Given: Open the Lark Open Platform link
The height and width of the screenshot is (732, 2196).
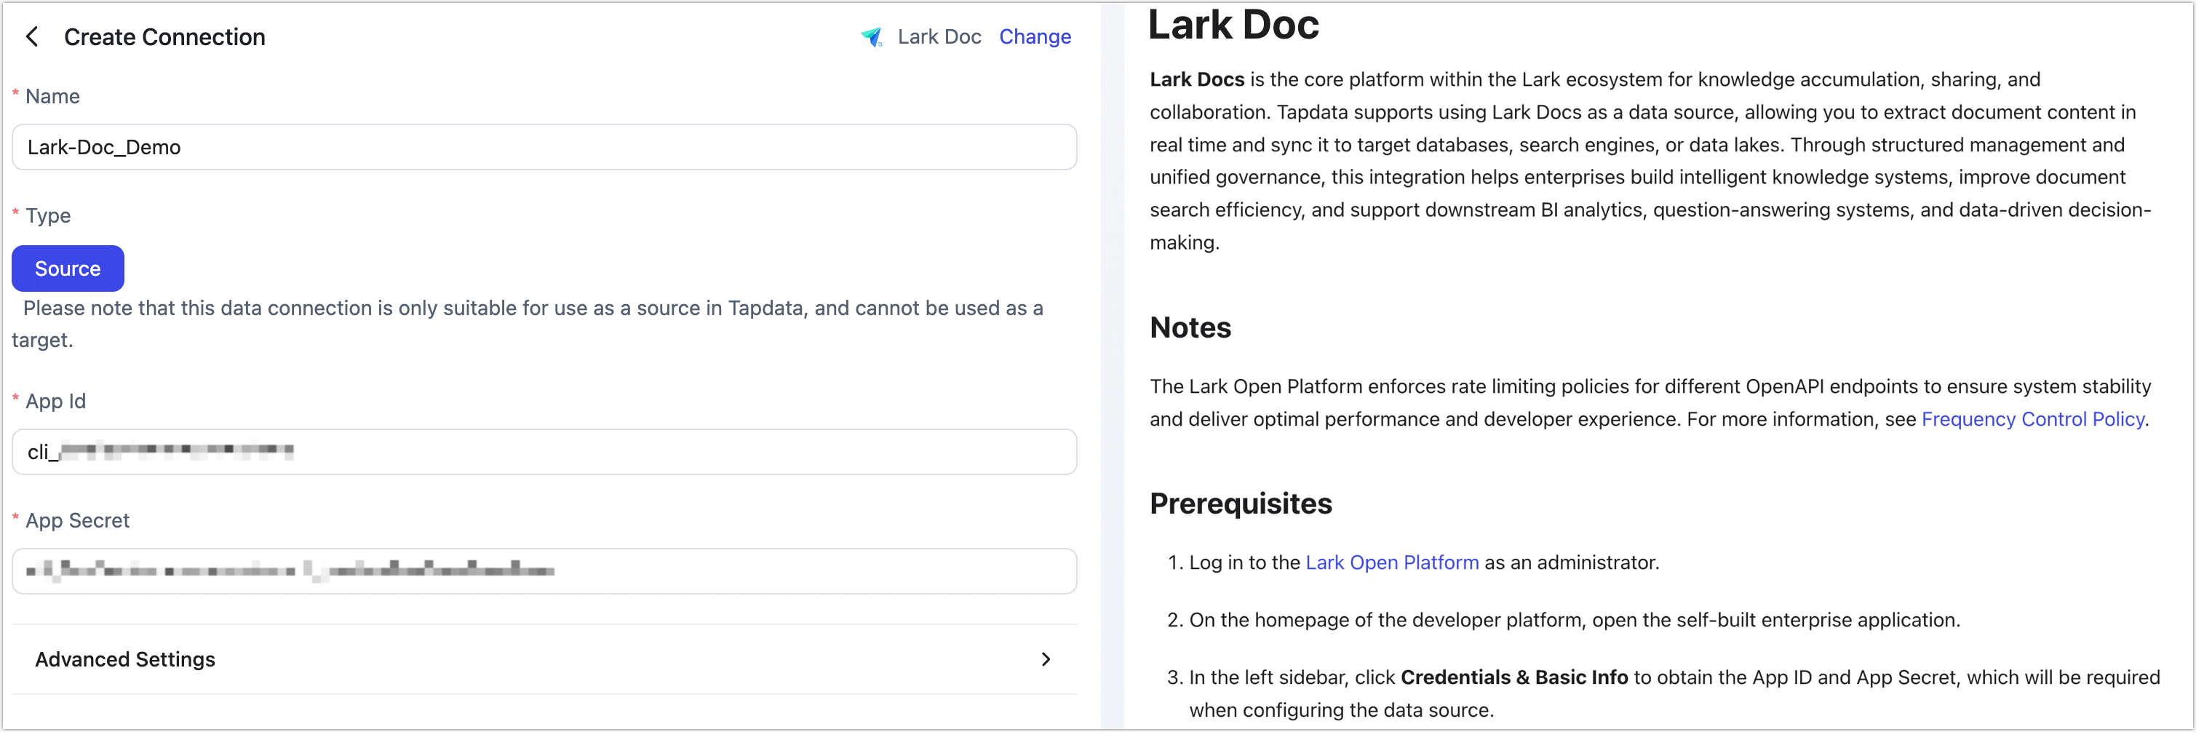Looking at the screenshot, I should [1392, 562].
